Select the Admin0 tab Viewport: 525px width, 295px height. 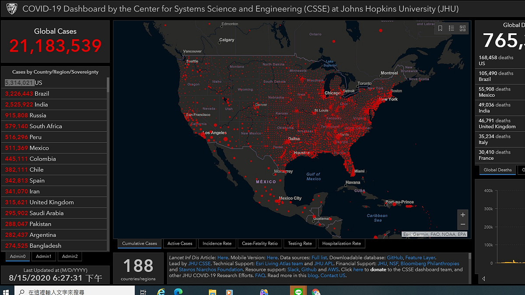click(x=18, y=256)
